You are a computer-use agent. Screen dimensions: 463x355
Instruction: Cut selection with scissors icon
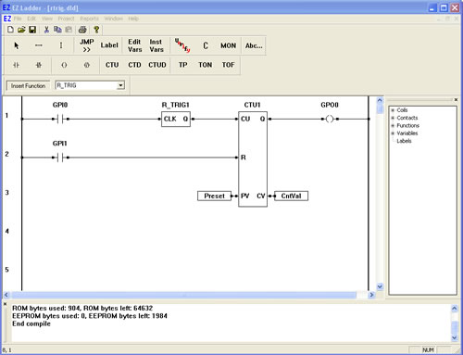point(46,30)
